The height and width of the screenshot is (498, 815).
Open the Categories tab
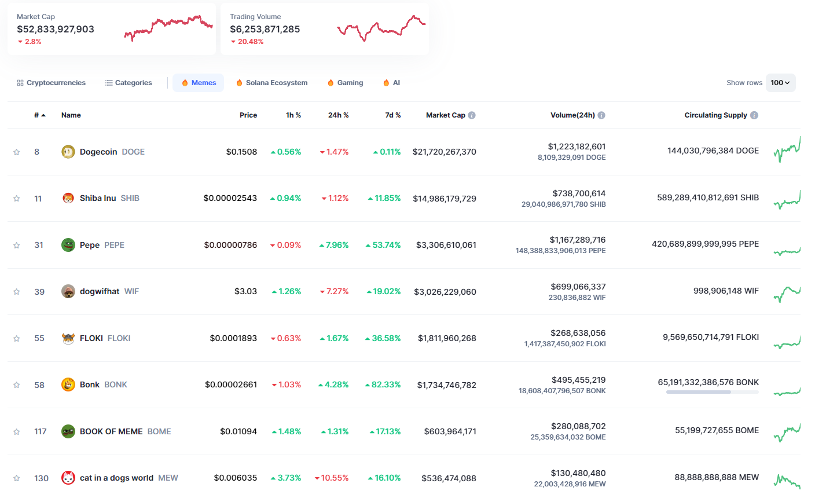[x=129, y=83]
